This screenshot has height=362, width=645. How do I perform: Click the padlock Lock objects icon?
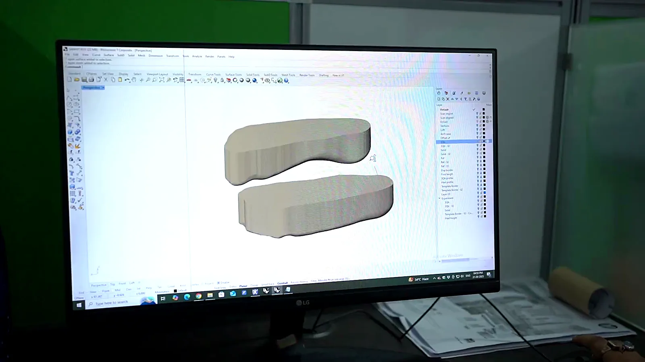(222, 80)
